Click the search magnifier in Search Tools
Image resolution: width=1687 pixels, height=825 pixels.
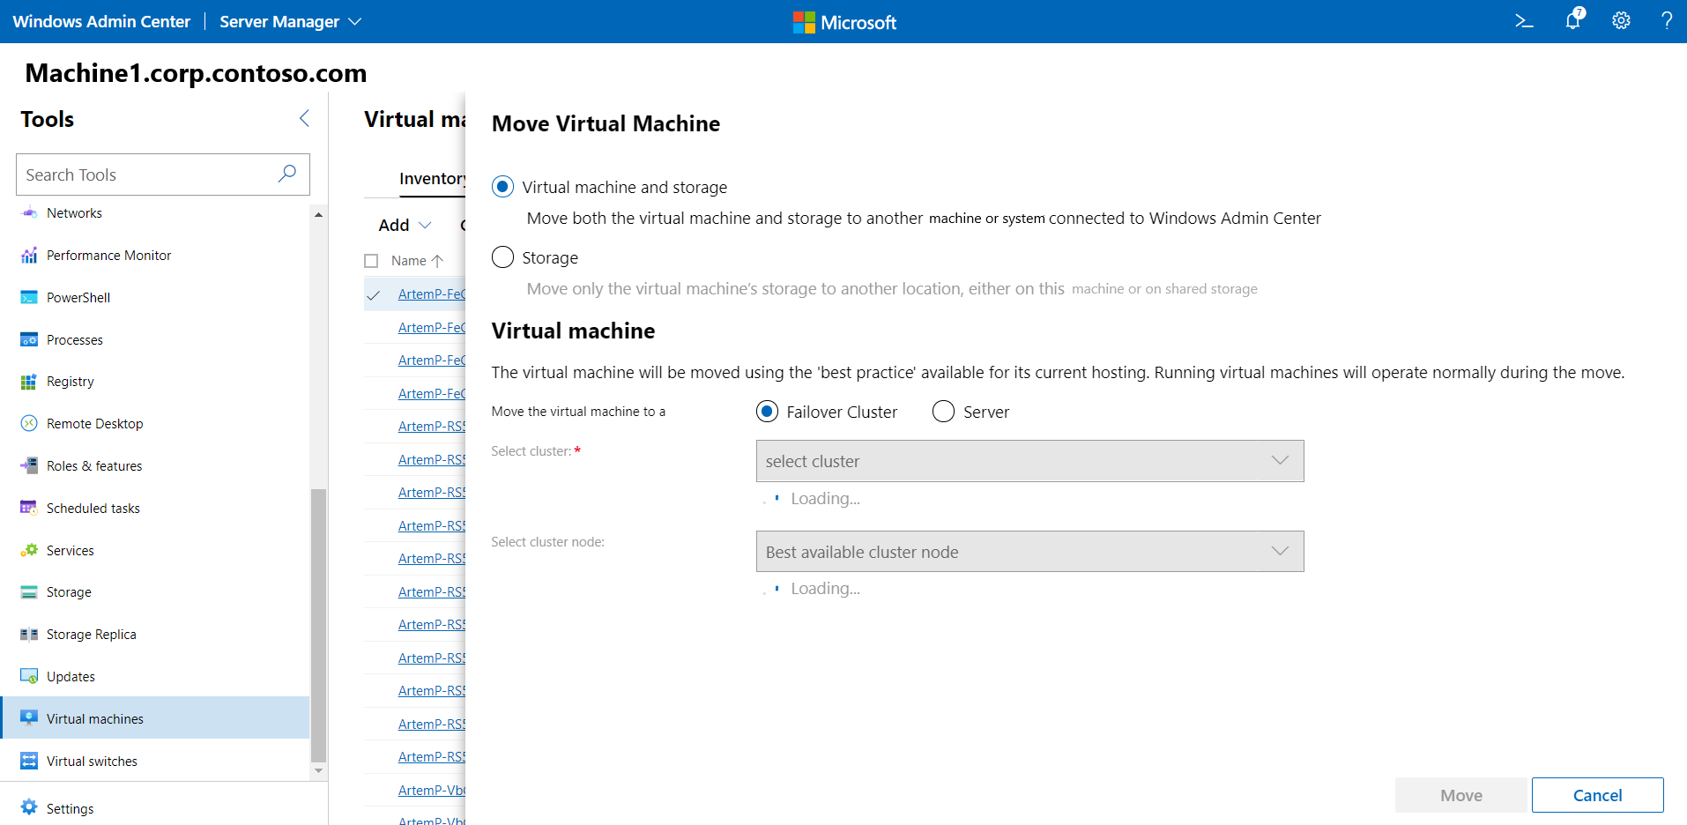tap(286, 174)
